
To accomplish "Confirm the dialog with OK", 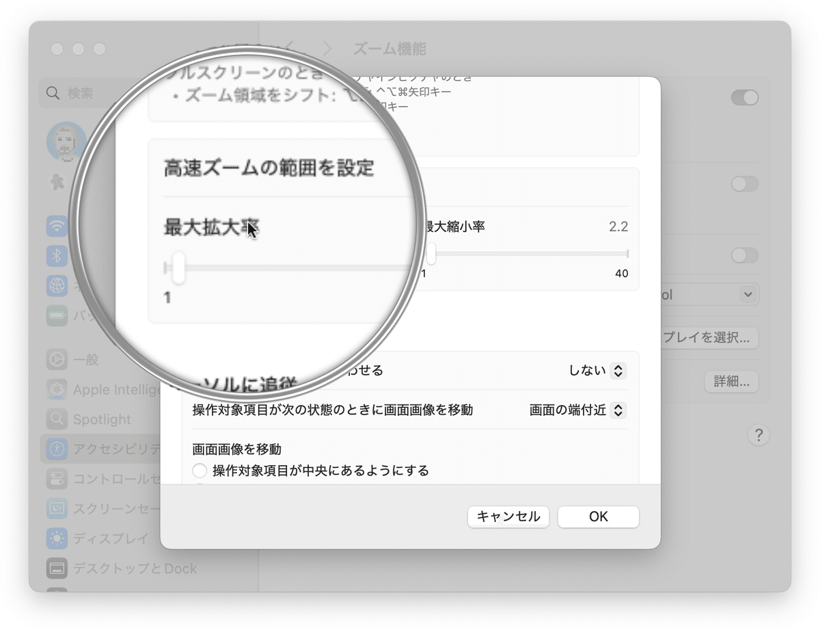I will pos(599,516).
